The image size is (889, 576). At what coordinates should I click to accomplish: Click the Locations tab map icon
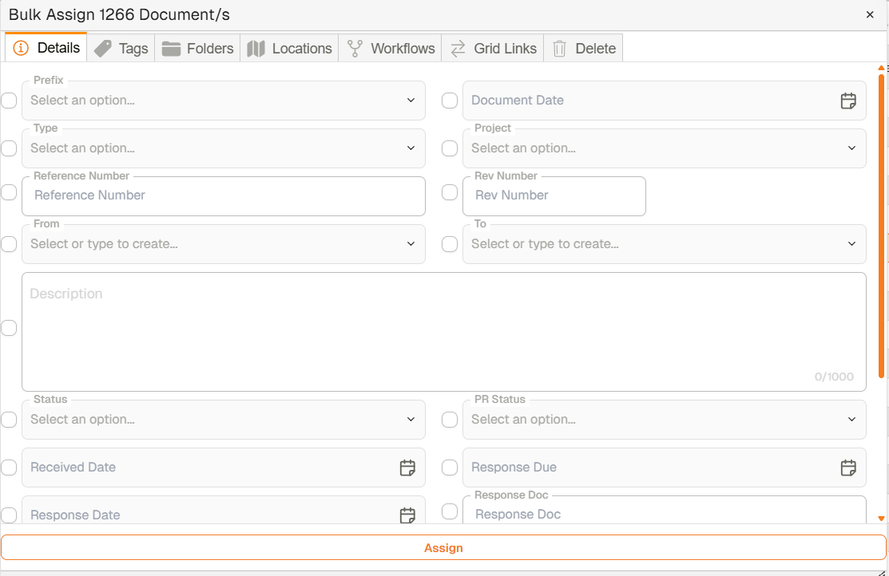(x=256, y=49)
